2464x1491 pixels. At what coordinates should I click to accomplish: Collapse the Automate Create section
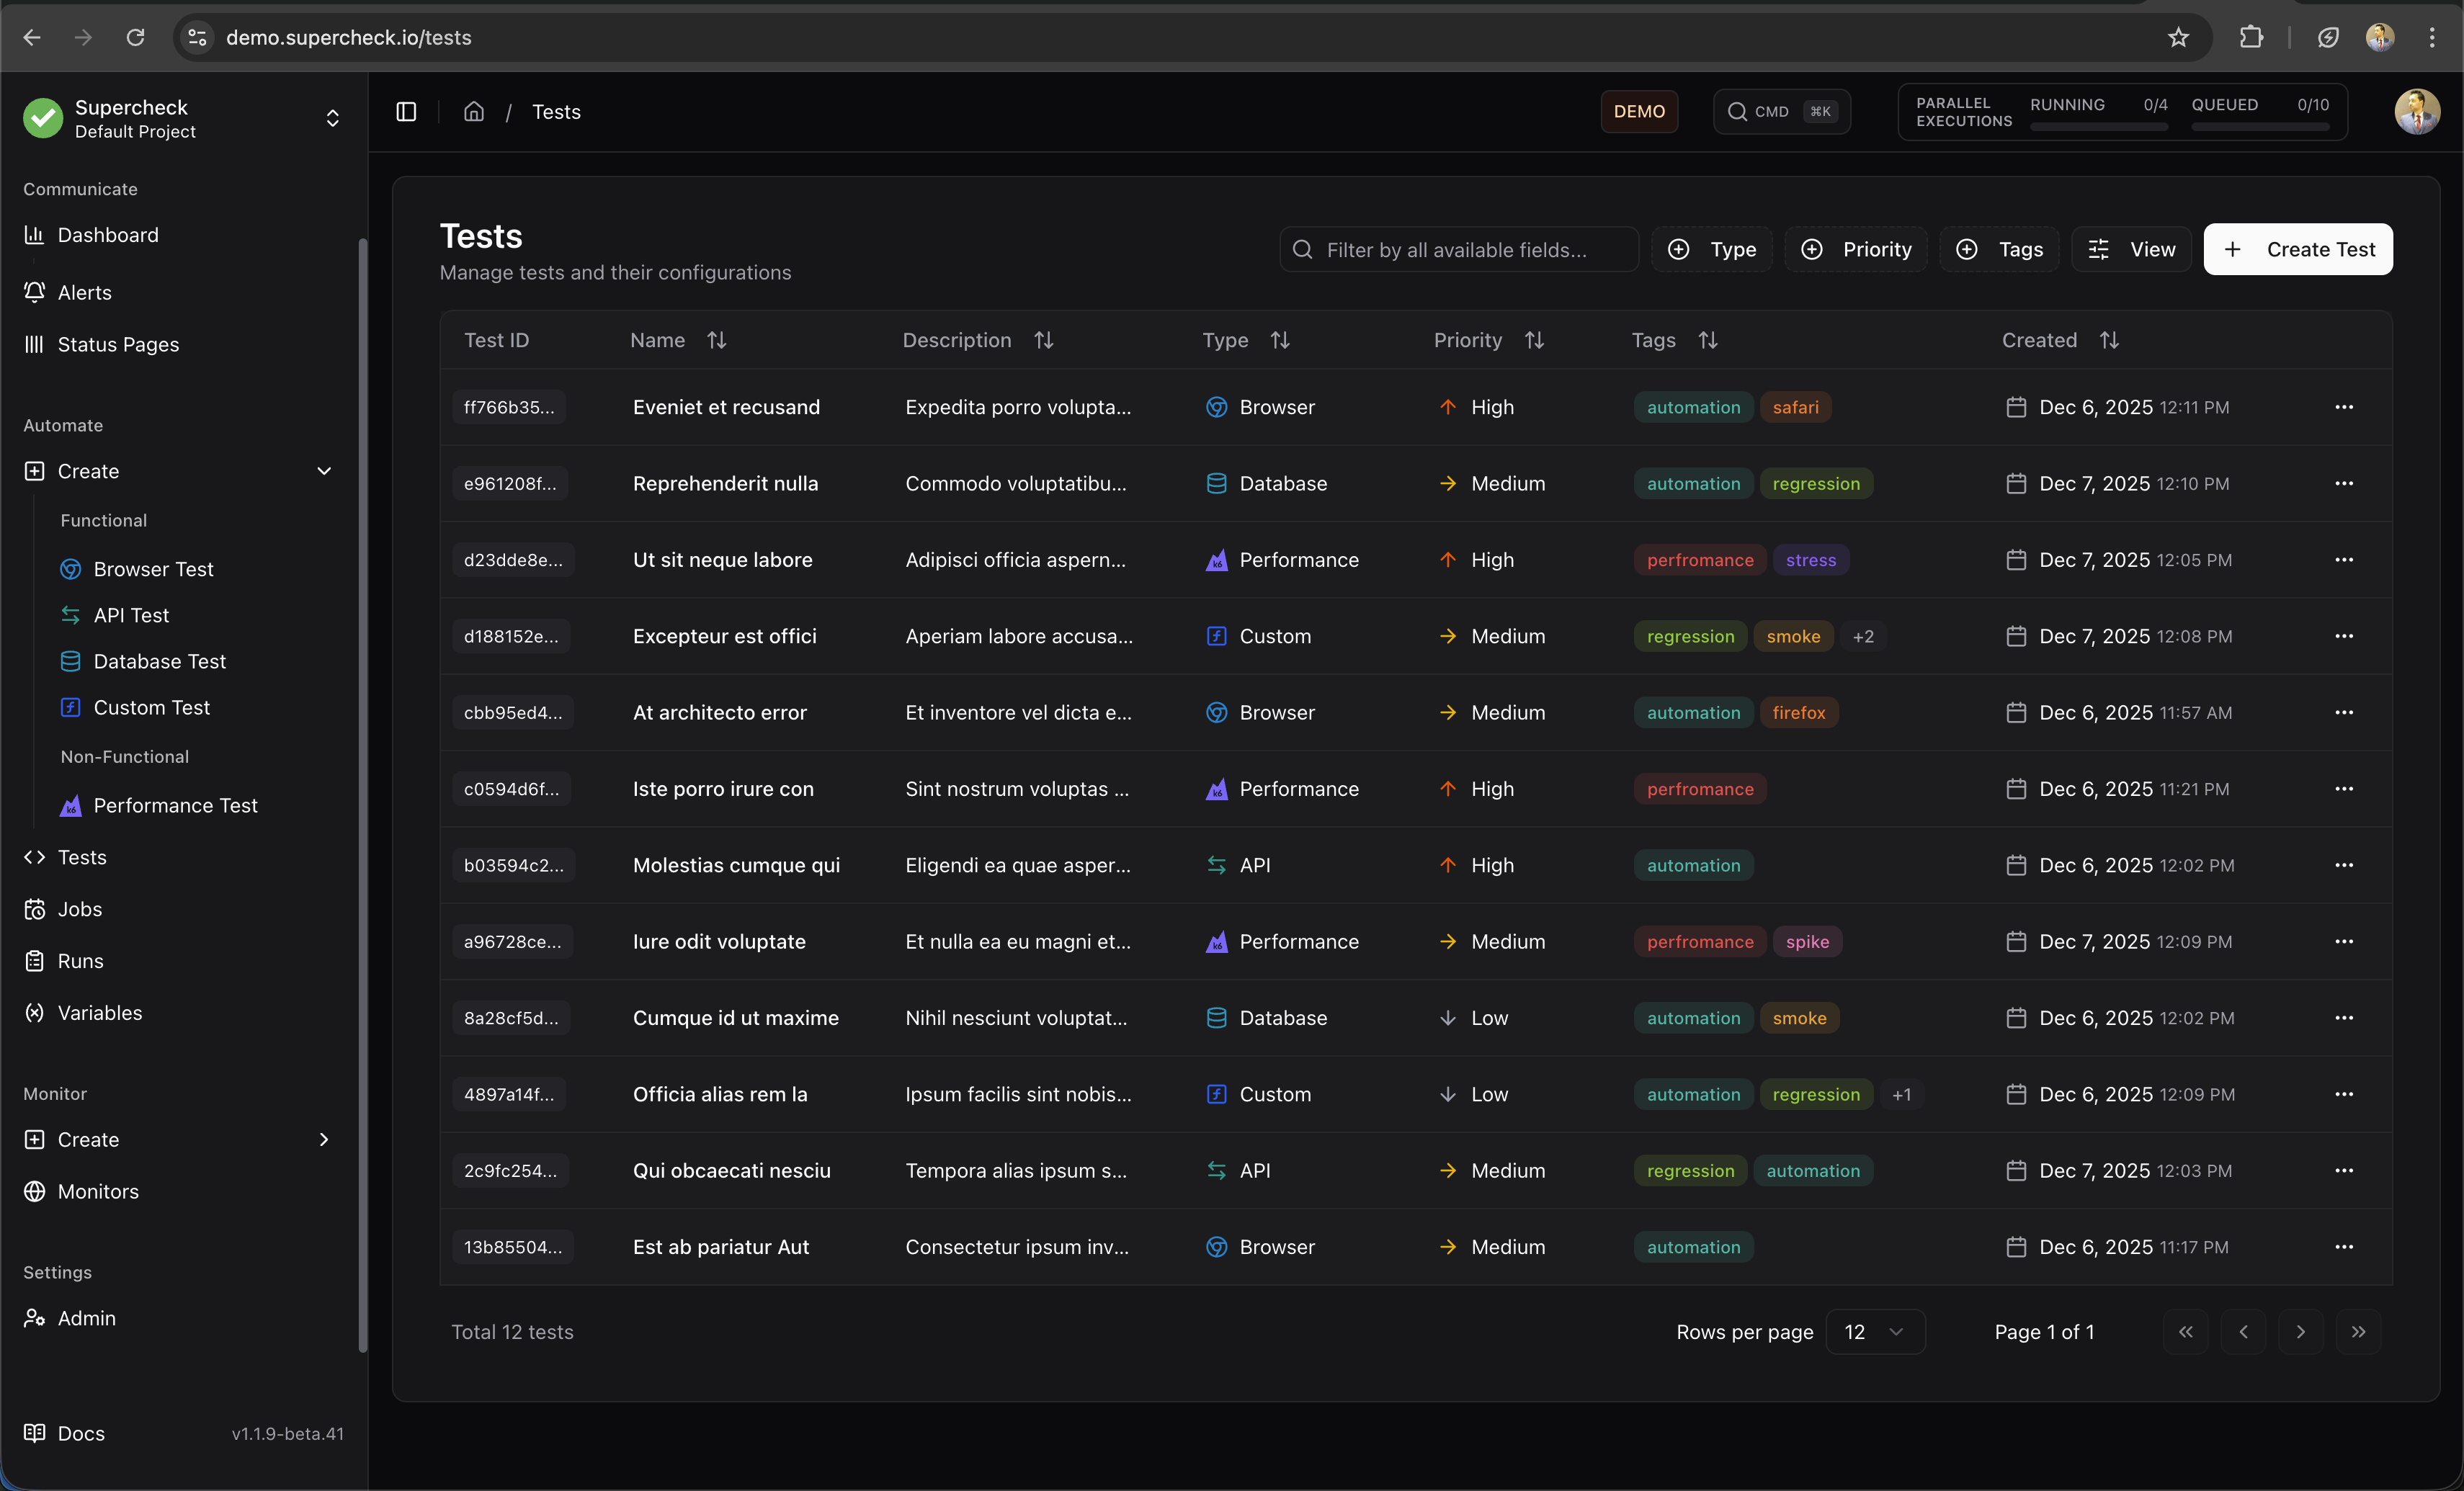click(324, 471)
